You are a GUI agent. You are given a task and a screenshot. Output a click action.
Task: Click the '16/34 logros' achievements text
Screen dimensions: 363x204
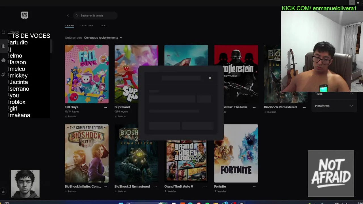(72, 112)
